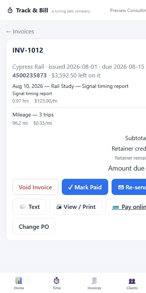Viewport: 146px width, 293px height.
Task: Click the 'Mileage — 3 trips' line item
Action: tap(33, 115)
